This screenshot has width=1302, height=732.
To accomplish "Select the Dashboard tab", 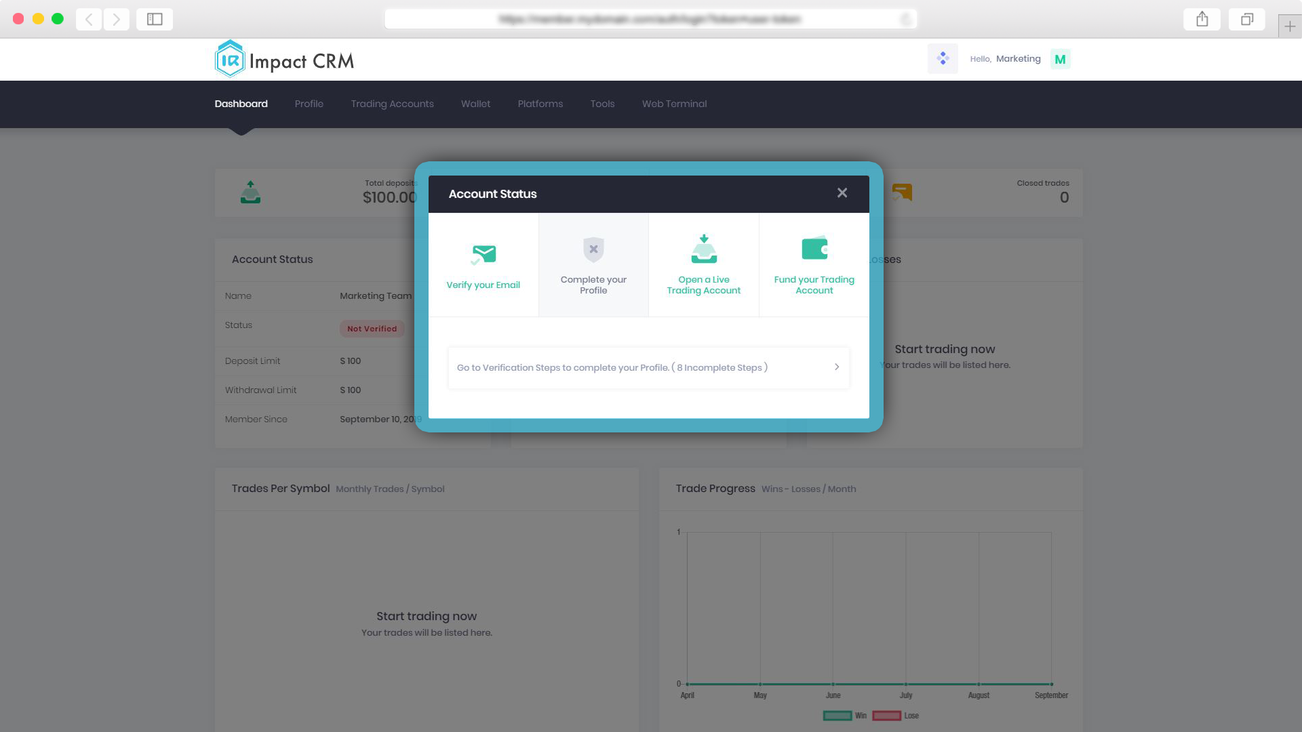I will [239, 104].
